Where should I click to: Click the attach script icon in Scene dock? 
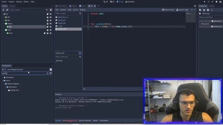pos(51,10)
